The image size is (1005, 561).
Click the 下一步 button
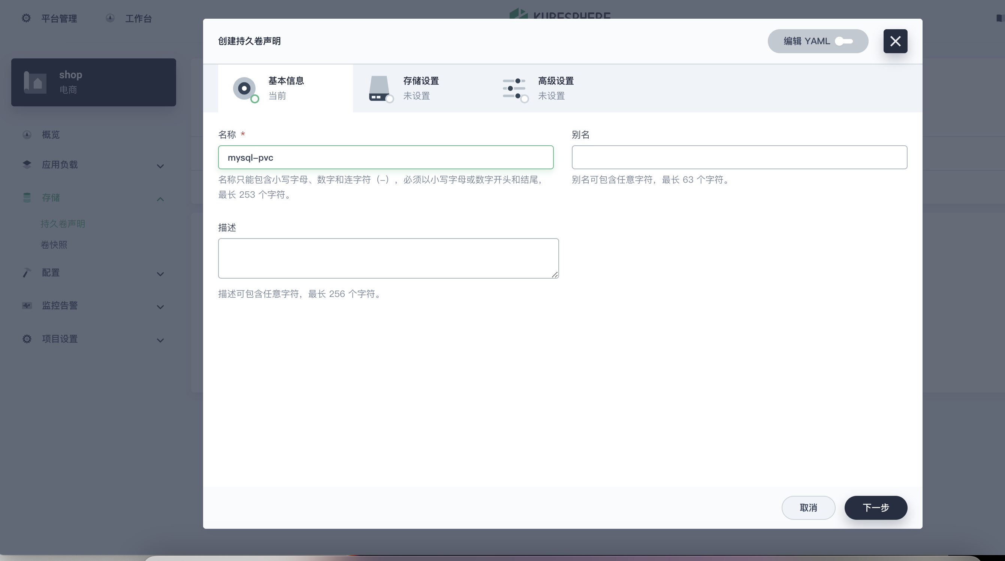point(876,508)
